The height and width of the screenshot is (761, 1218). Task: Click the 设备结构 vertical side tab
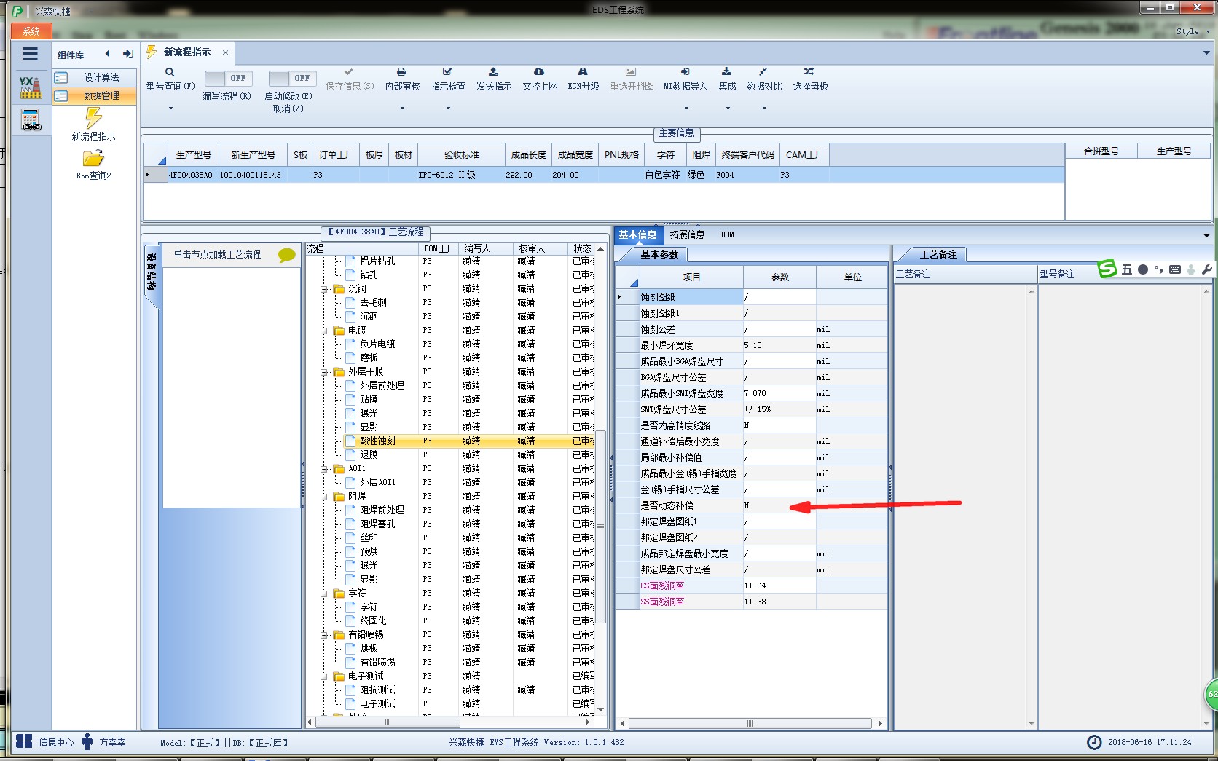(152, 272)
